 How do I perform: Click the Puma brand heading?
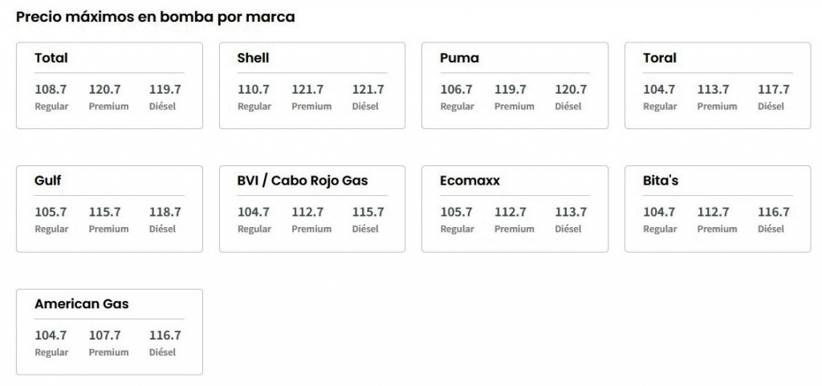point(459,58)
